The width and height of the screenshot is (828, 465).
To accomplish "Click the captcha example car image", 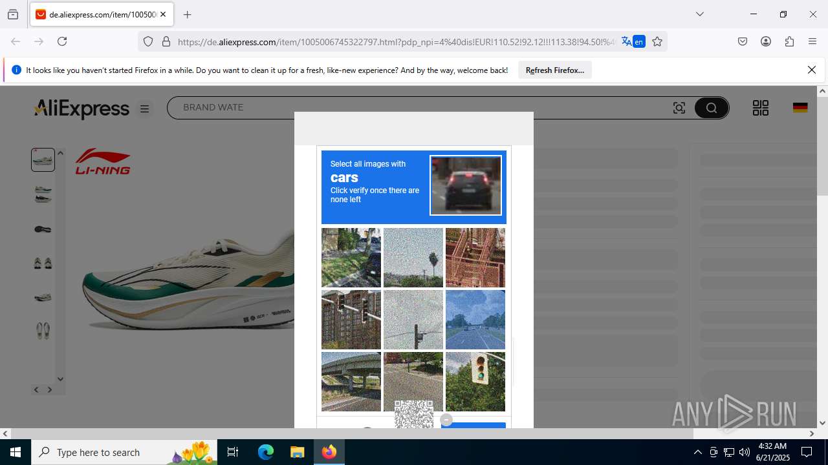I will tap(466, 185).
